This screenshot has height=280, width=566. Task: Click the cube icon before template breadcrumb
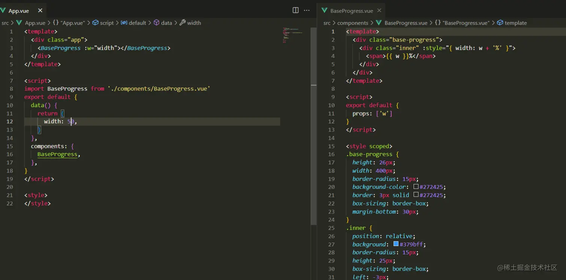[x=500, y=23]
